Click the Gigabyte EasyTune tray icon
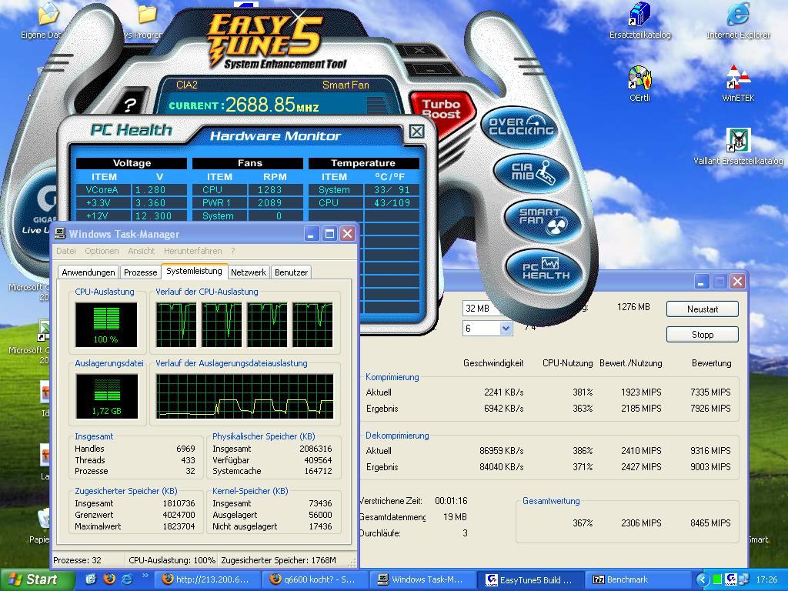 click(730, 579)
